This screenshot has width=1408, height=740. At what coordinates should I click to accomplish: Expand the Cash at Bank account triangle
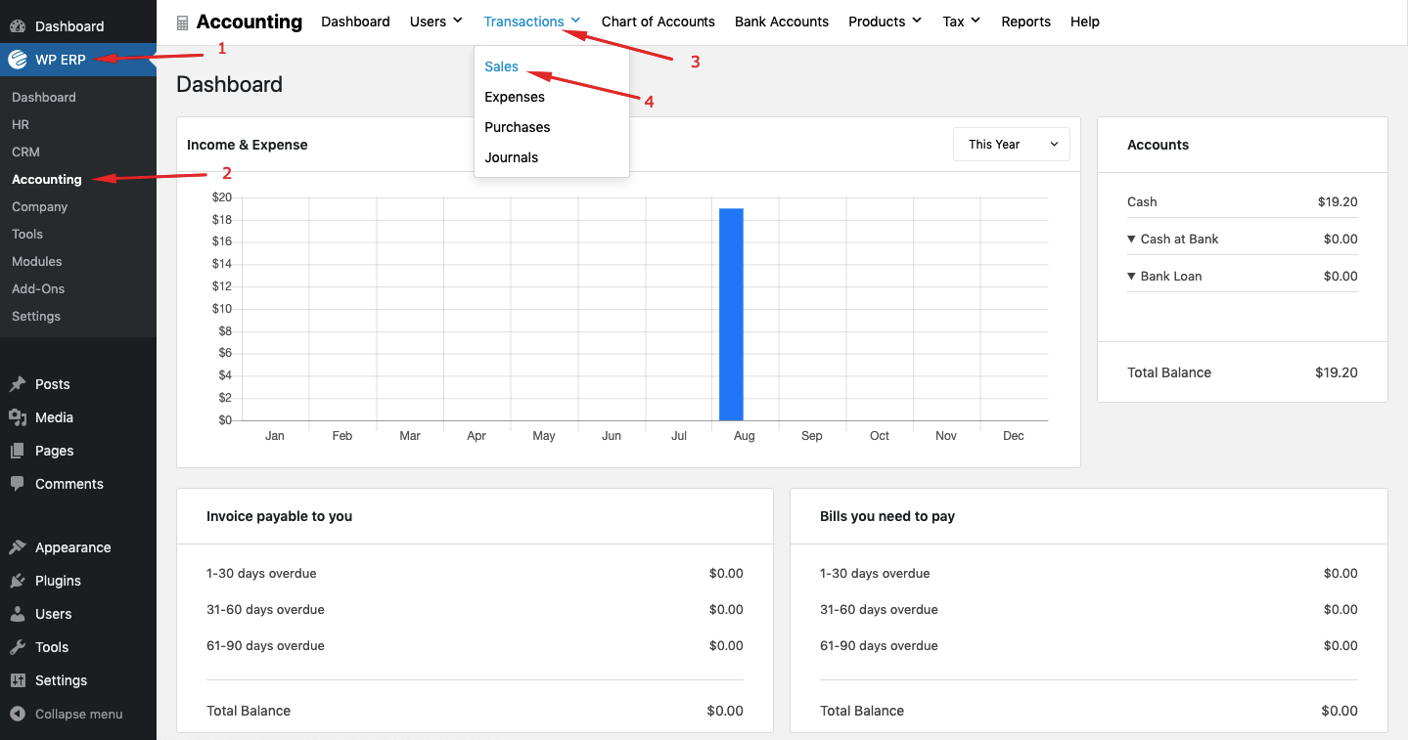click(1131, 239)
